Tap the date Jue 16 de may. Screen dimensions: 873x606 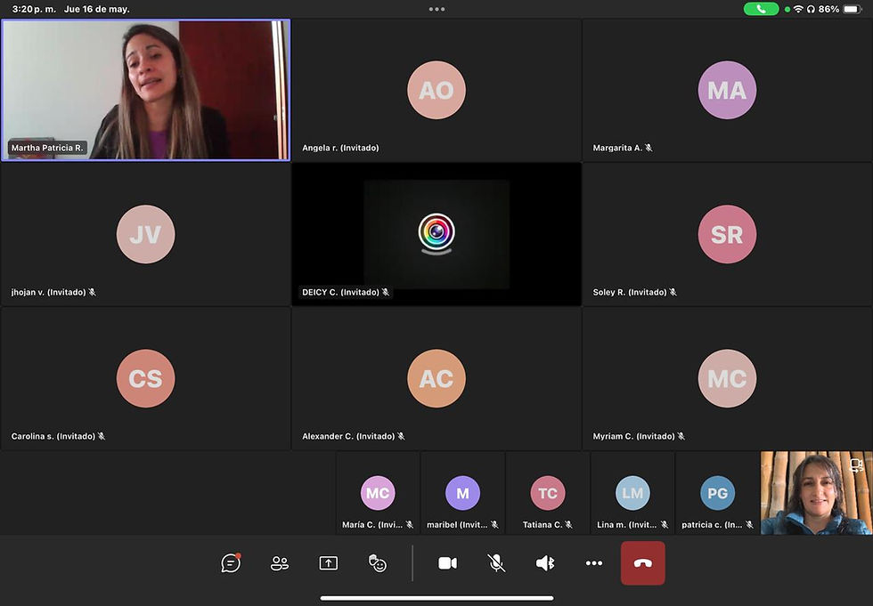point(97,9)
